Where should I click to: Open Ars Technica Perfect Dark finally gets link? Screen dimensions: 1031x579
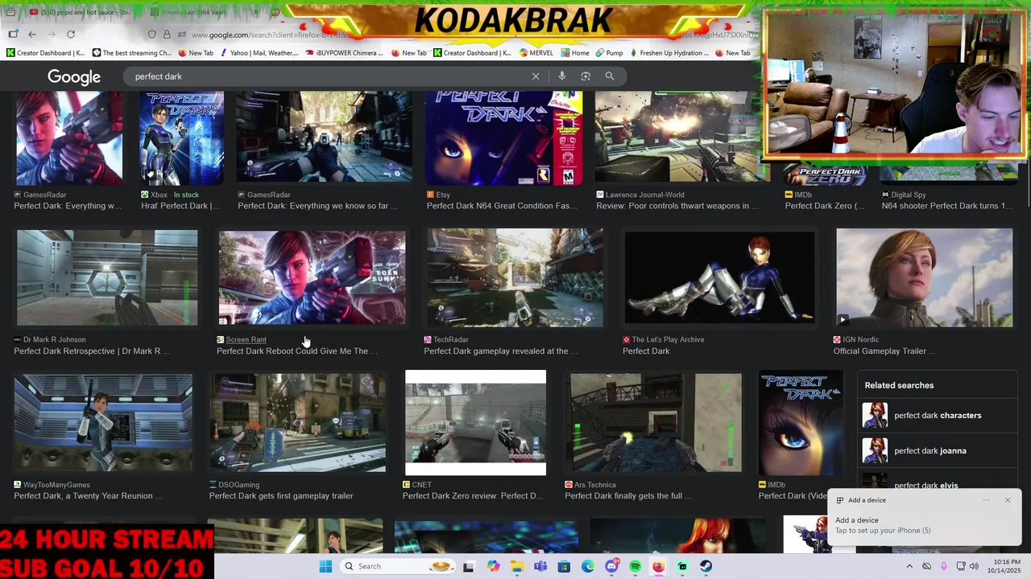click(628, 495)
